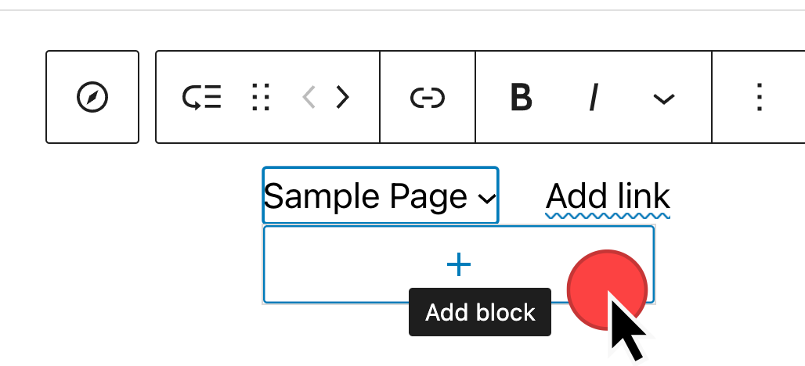Viewport: 805px width, 366px height.
Task: Toggle bold formatting
Action: tap(521, 98)
